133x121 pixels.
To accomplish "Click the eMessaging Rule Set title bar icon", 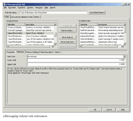I will click(x=4, y=4).
